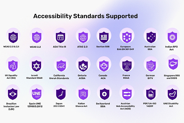Image resolution: width=184 pixels, height=123 pixels.
Task: Click the Accessibility Standards Supported heading
Action: tap(86, 16)
